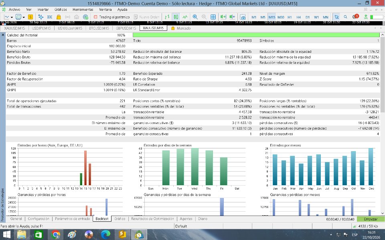Click the yellow dollar sign toolbar icon
385x240 pixels.
30,17
